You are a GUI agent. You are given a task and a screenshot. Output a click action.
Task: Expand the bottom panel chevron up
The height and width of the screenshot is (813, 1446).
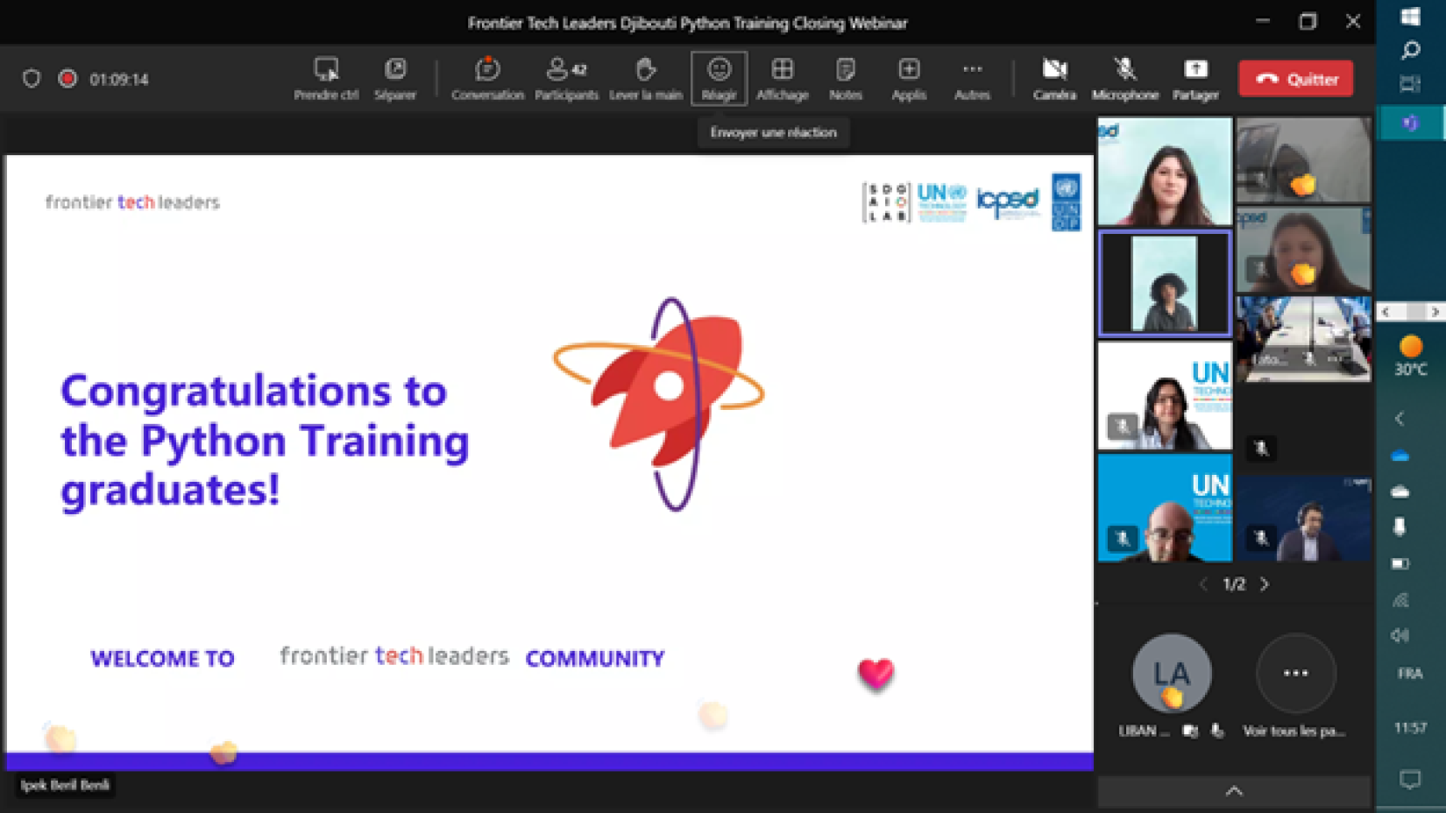1234,791
